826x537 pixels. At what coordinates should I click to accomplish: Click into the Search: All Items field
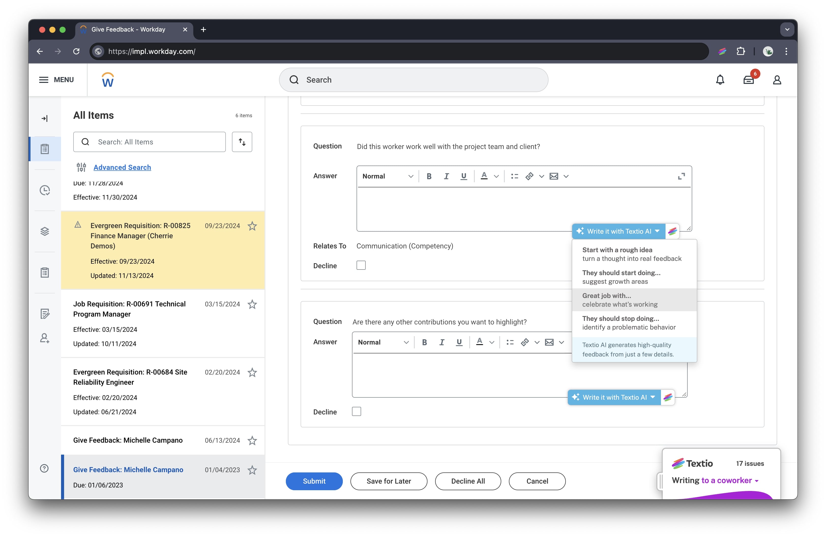point(149,142)
